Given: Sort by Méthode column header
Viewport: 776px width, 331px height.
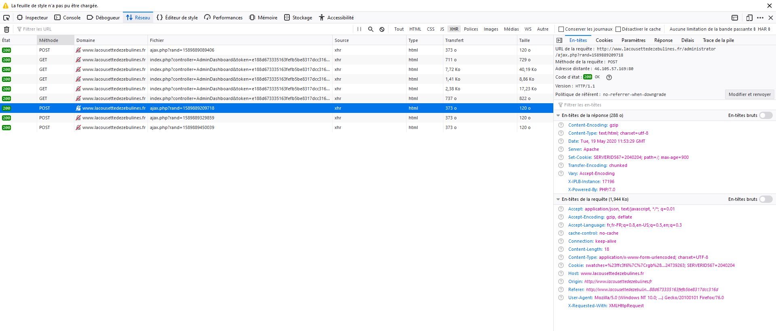Looking at the screenshot, I should pyautogui.click(x=55, y=40).
